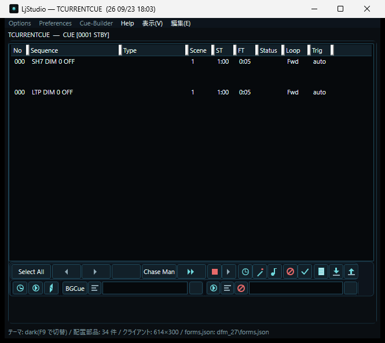This screenshot has height=343, width=385.
Task: Click the '1:00' ST value in the SH7 DIM row
Action: point(223,61)
